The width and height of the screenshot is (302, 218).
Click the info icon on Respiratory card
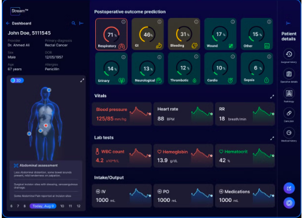tap(123, 22)
